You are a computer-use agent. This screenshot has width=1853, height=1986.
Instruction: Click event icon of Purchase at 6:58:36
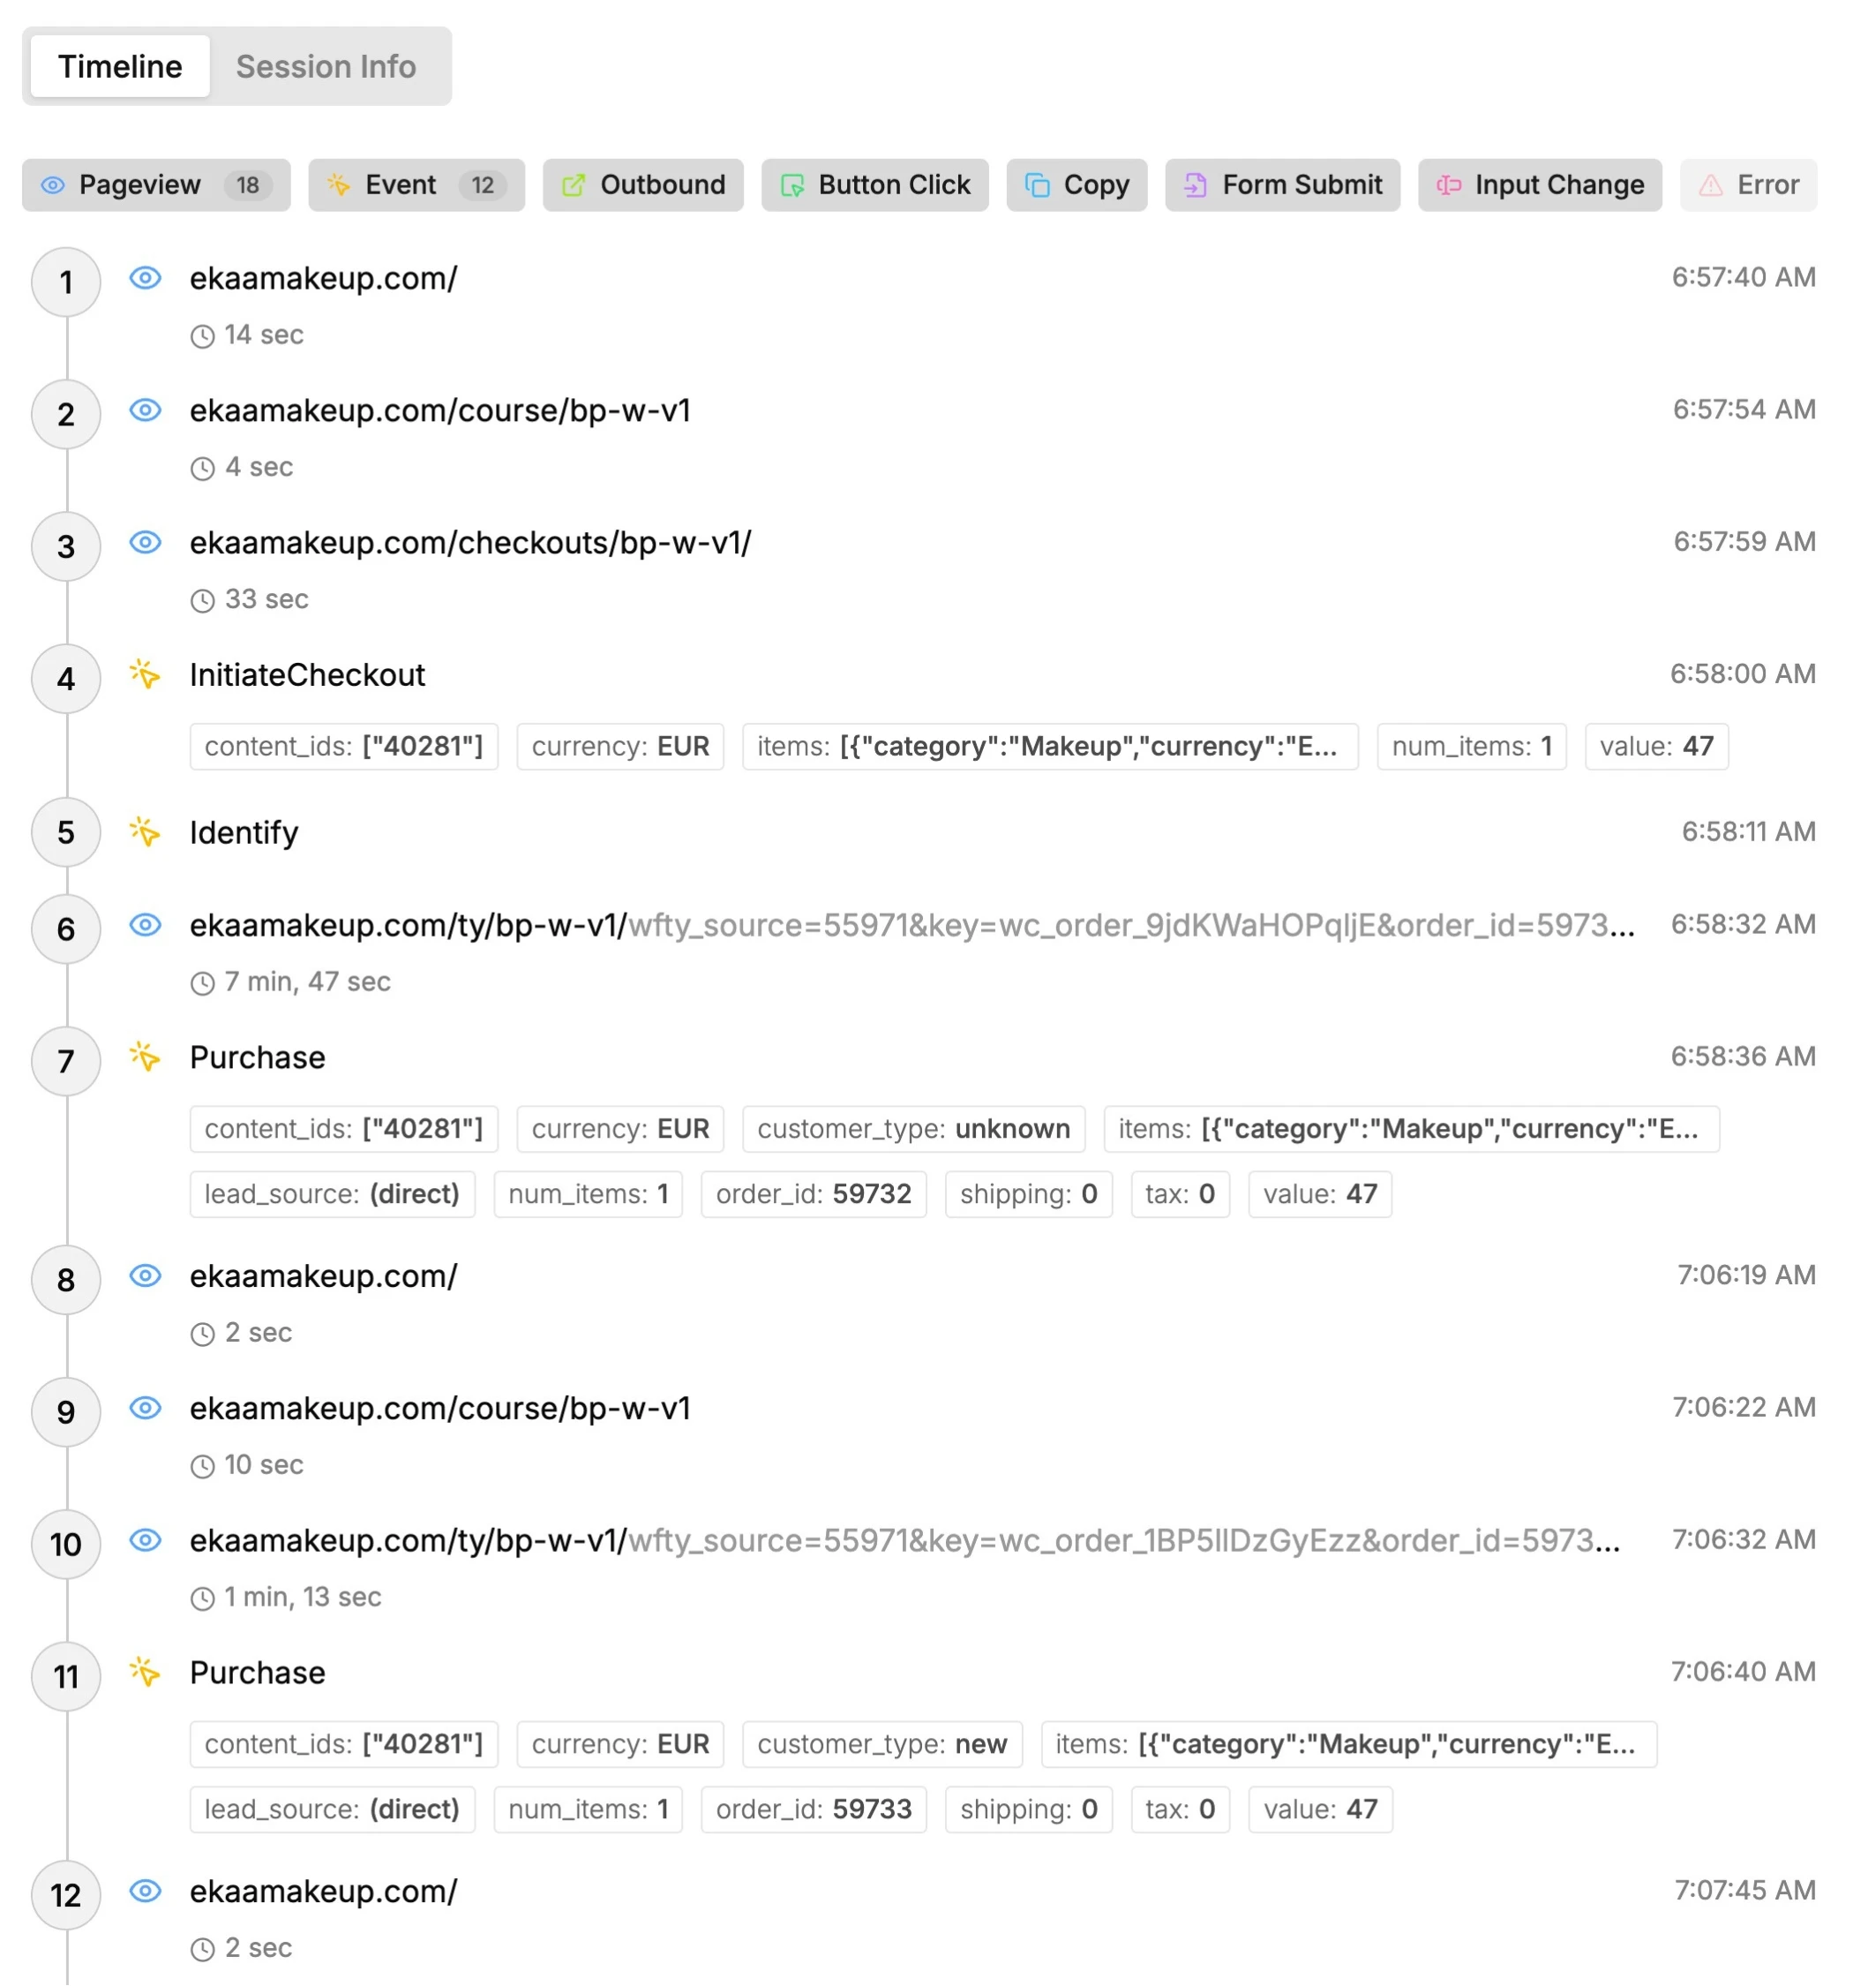tap(146, 1057)
